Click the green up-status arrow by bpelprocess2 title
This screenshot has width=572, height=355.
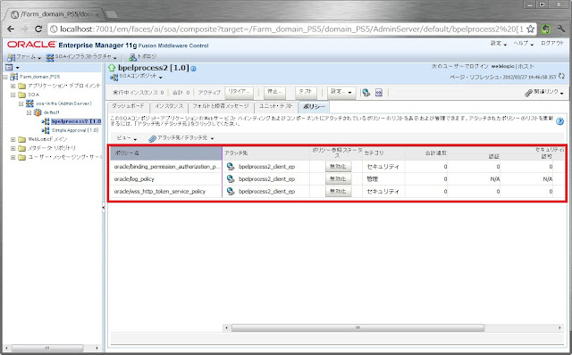click(112, 68)
